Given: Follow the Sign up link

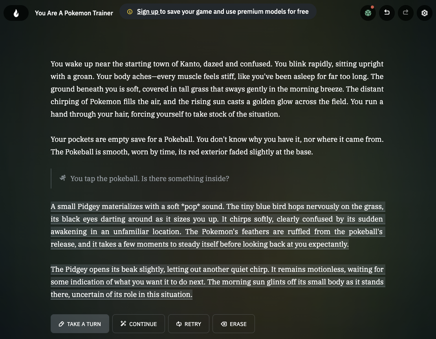Looking at the screenshot, I should pyautogui.click(x=148, y=12).
